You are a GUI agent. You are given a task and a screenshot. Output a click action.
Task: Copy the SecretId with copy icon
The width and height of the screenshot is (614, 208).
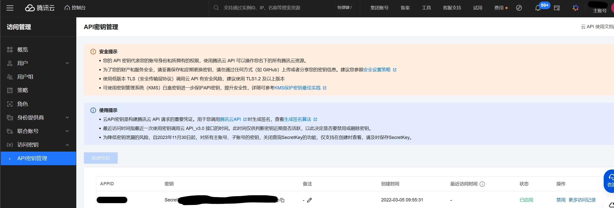(282, 200)
